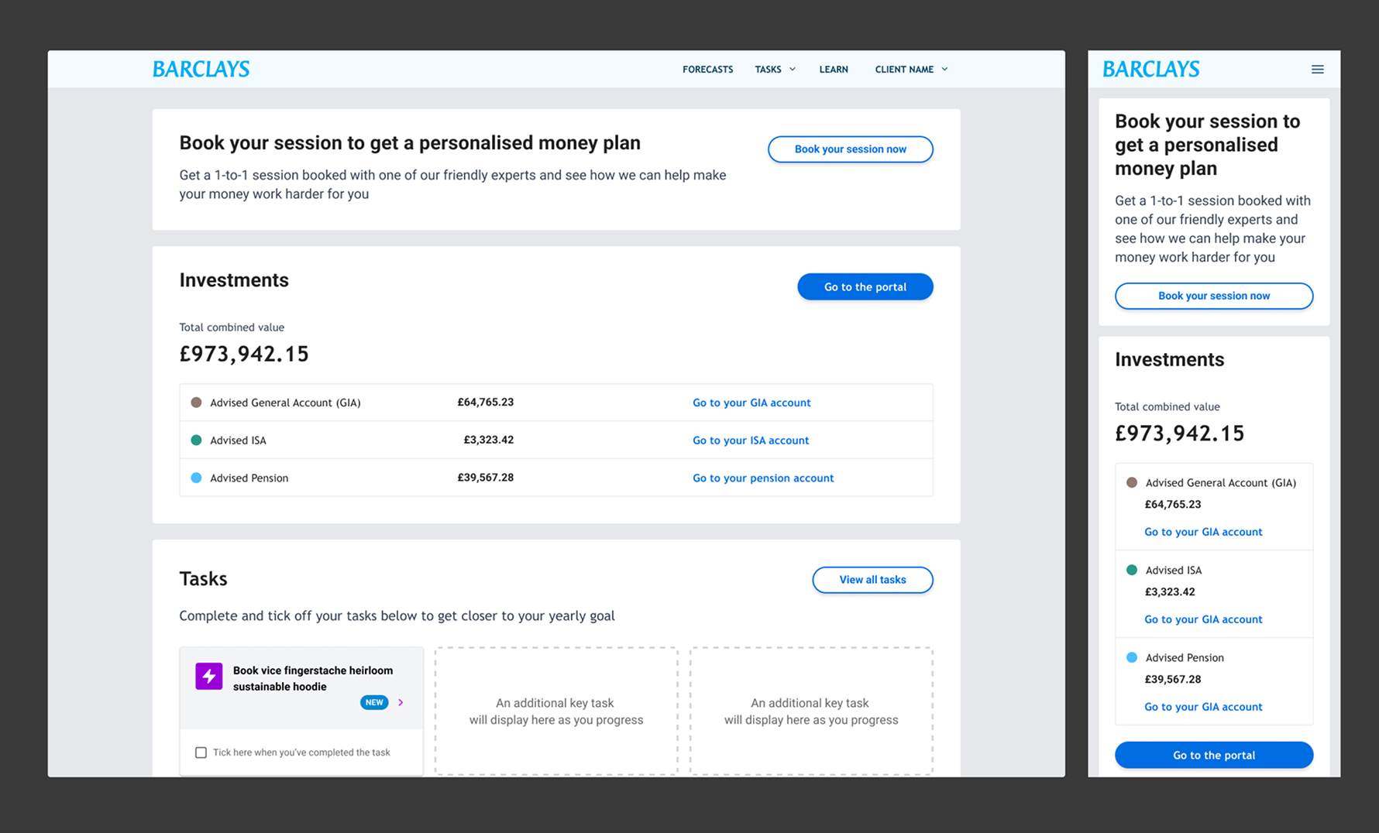Click the first empty additional key task placeholder
This screenshot has width=1379, height=833.
click(x=556, y=711)
